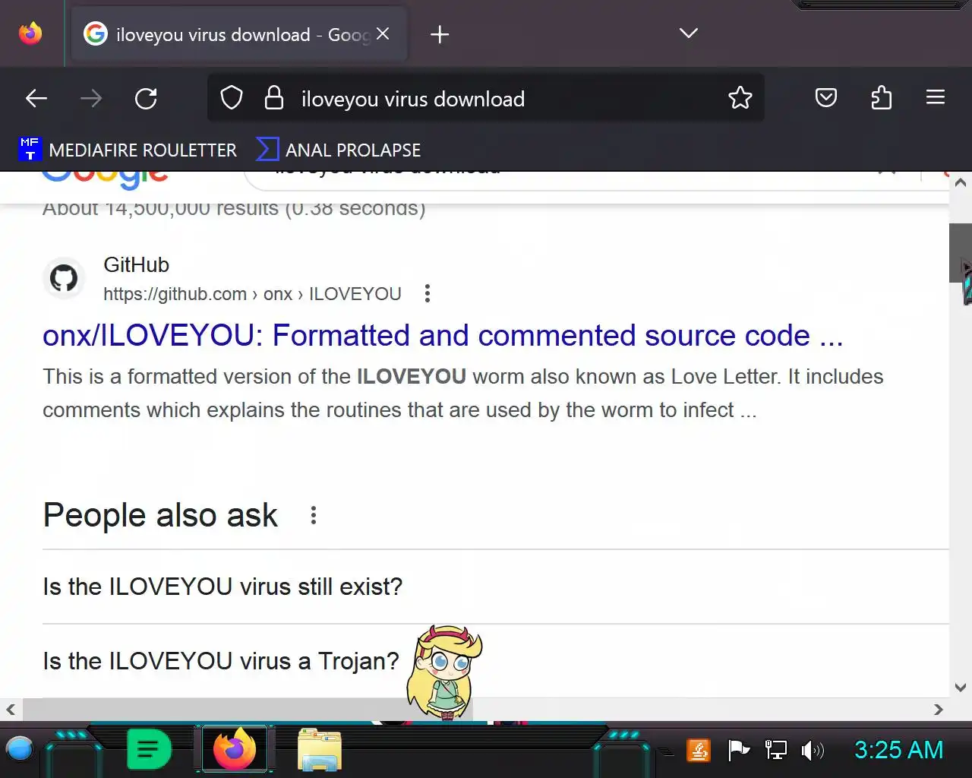Viewport: 972px width, 778px height.
Task: Click the 'People also ask' heading
Action: click(161, 515)
